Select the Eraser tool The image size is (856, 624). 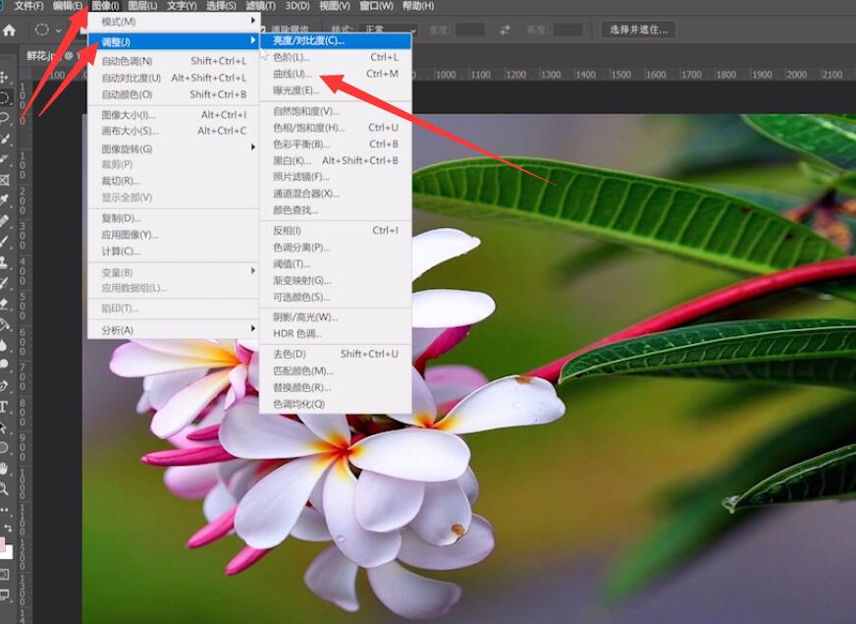[x=4, y=304]
